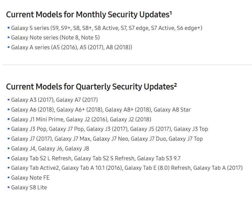
Task: Click the horizontal divider between sections
Action: [127, 65]
